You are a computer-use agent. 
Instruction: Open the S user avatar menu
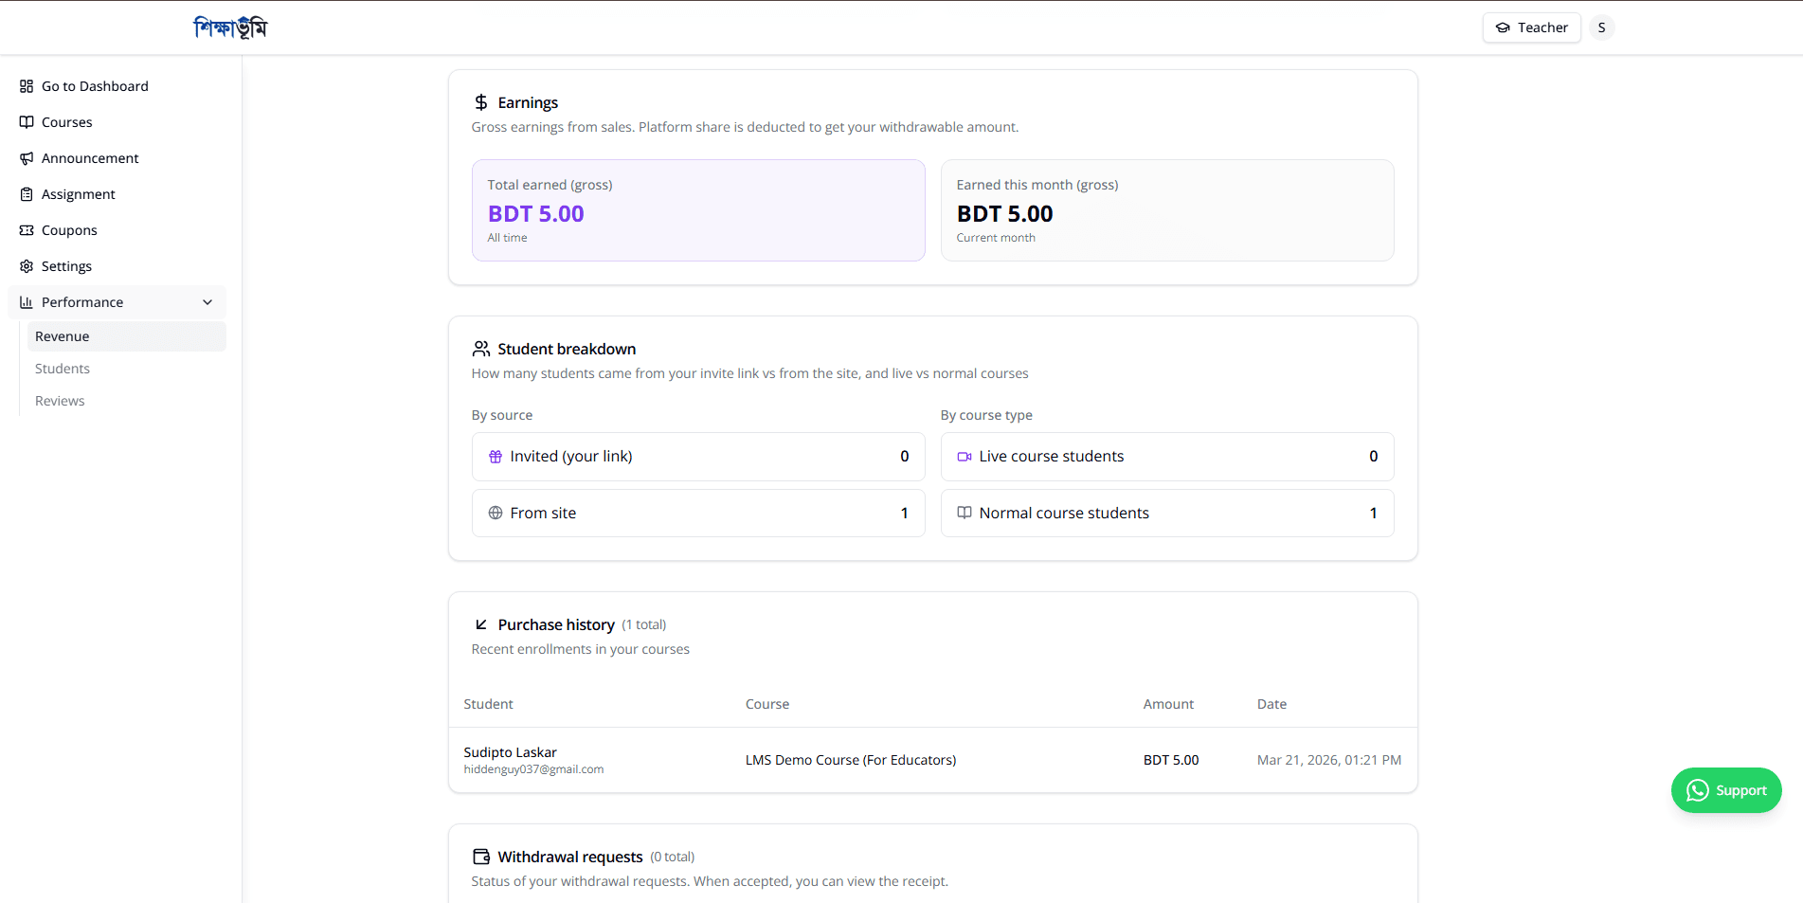tap(1602, 27)
